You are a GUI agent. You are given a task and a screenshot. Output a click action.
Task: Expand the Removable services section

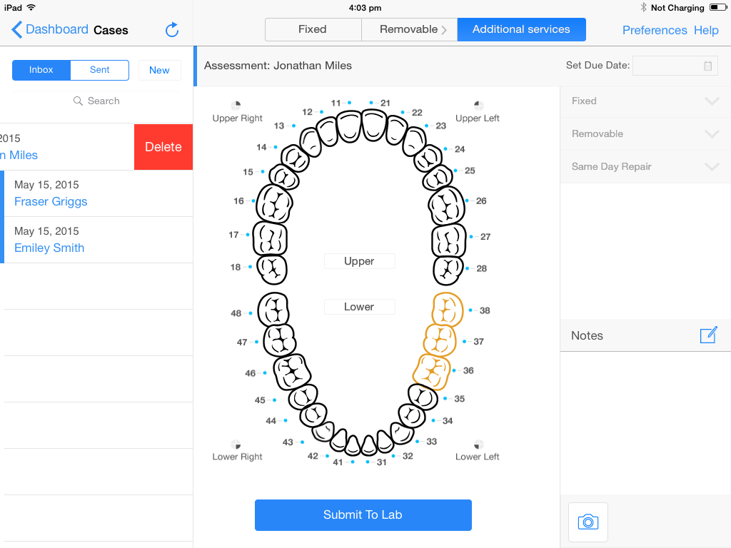tap(645, 133)
